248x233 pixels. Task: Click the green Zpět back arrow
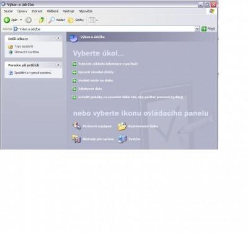click(7, 20)
